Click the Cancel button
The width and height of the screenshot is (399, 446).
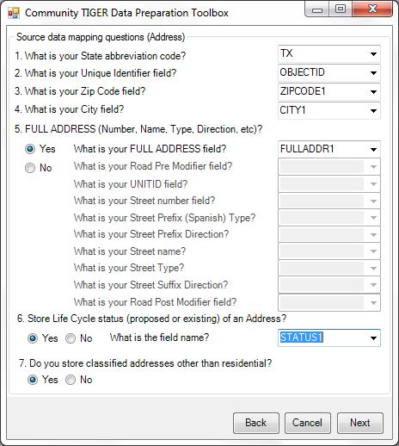[308, 423]
